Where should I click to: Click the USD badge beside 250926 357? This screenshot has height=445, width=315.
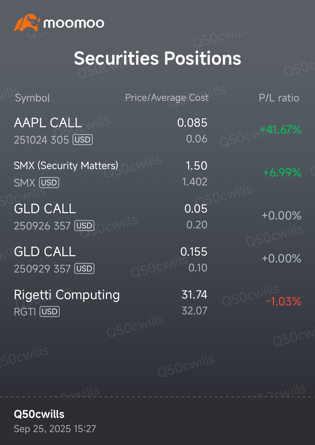pyautogui.click(x=84, y=226)
